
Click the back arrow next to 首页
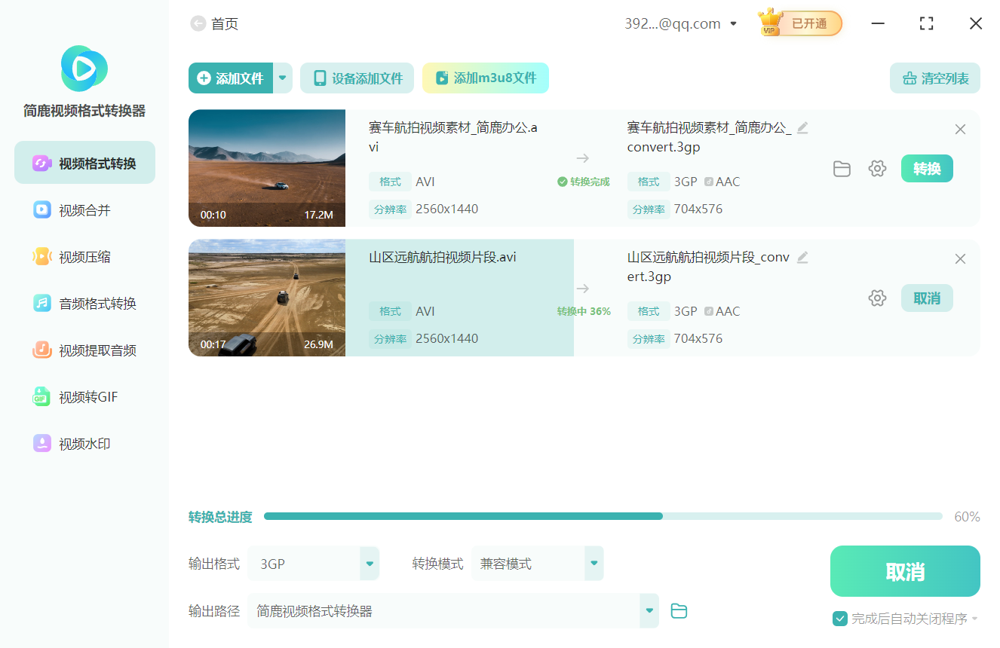pyautogui.click(x=198, y=24)
